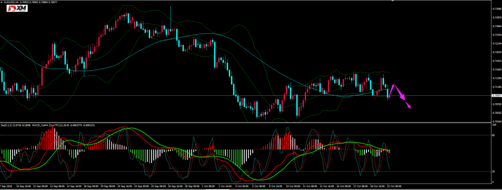The height and width of the screenshot is (190, 502).
Task: Click the Sto(5,3,3) MACD_OsMA indicator label
Action: (47, 125)
